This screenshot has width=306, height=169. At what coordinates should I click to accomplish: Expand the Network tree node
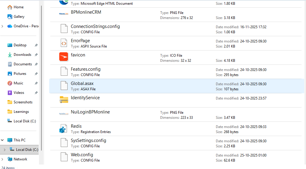point(3,159)
